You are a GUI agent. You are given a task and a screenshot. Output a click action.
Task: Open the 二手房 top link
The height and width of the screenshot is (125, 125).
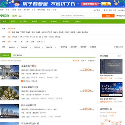click(14, 10)
